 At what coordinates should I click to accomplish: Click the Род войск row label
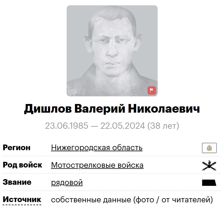[x=22, y=165]
